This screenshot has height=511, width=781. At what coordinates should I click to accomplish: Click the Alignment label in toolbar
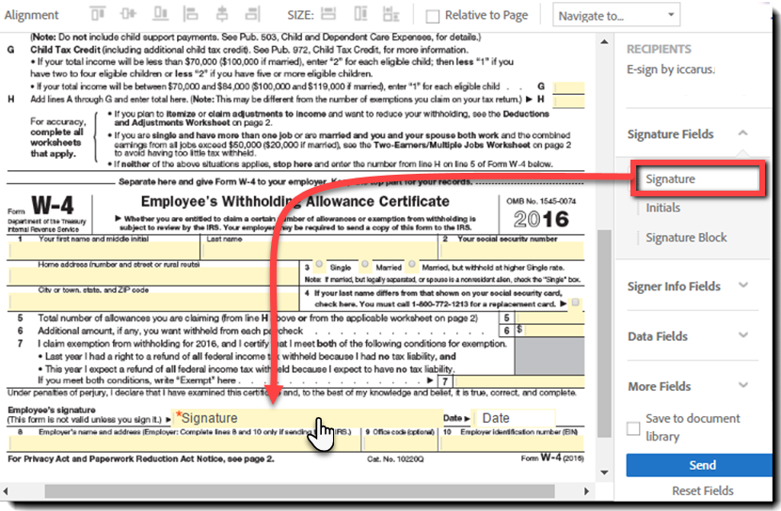click(31, 15)
